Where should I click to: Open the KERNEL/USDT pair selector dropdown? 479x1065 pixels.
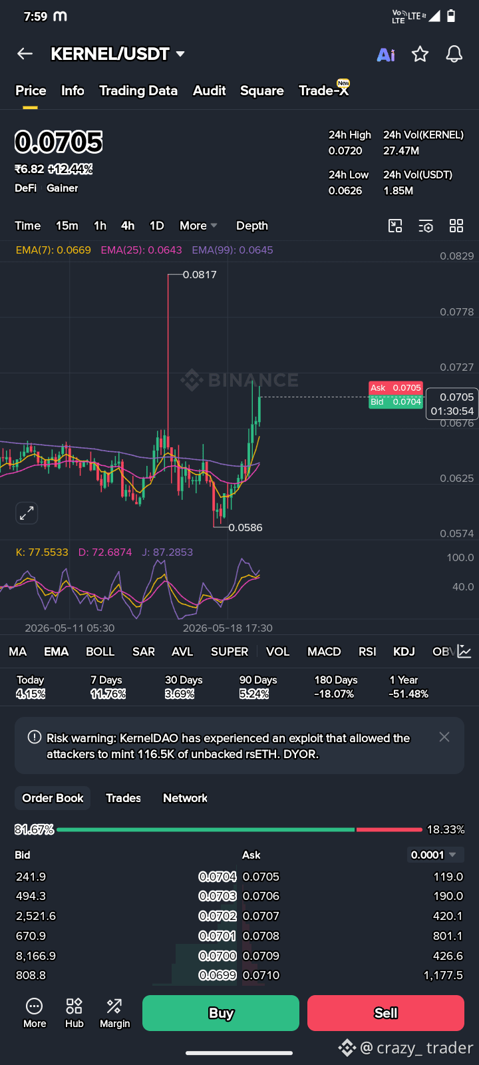pyautogui.click(x=118, y=54)
